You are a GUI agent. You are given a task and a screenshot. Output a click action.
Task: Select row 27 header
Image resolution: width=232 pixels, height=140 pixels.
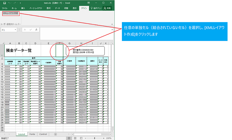2,125
